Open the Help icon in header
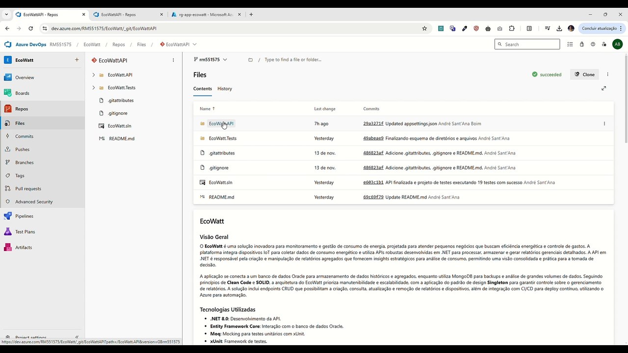 tap(593, 44)
